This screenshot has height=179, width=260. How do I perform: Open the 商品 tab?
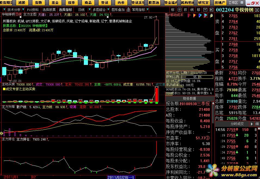(x=88, y=3)
